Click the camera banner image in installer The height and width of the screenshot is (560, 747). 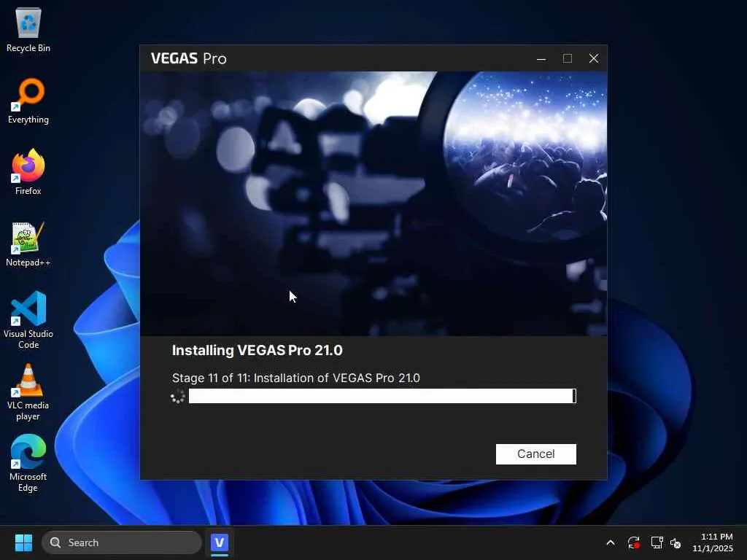click(373, 204)
